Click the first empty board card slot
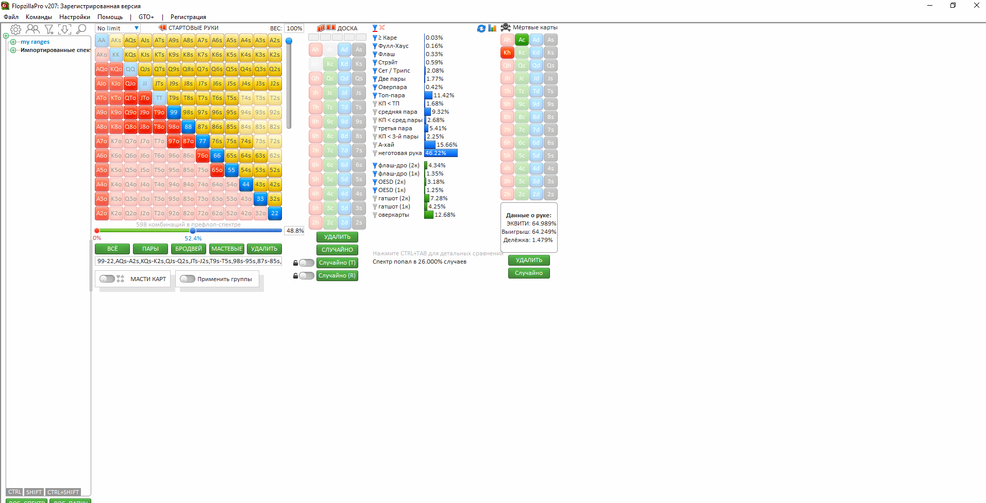This screenshot has height=503, width=986. (x=313, y=37)
